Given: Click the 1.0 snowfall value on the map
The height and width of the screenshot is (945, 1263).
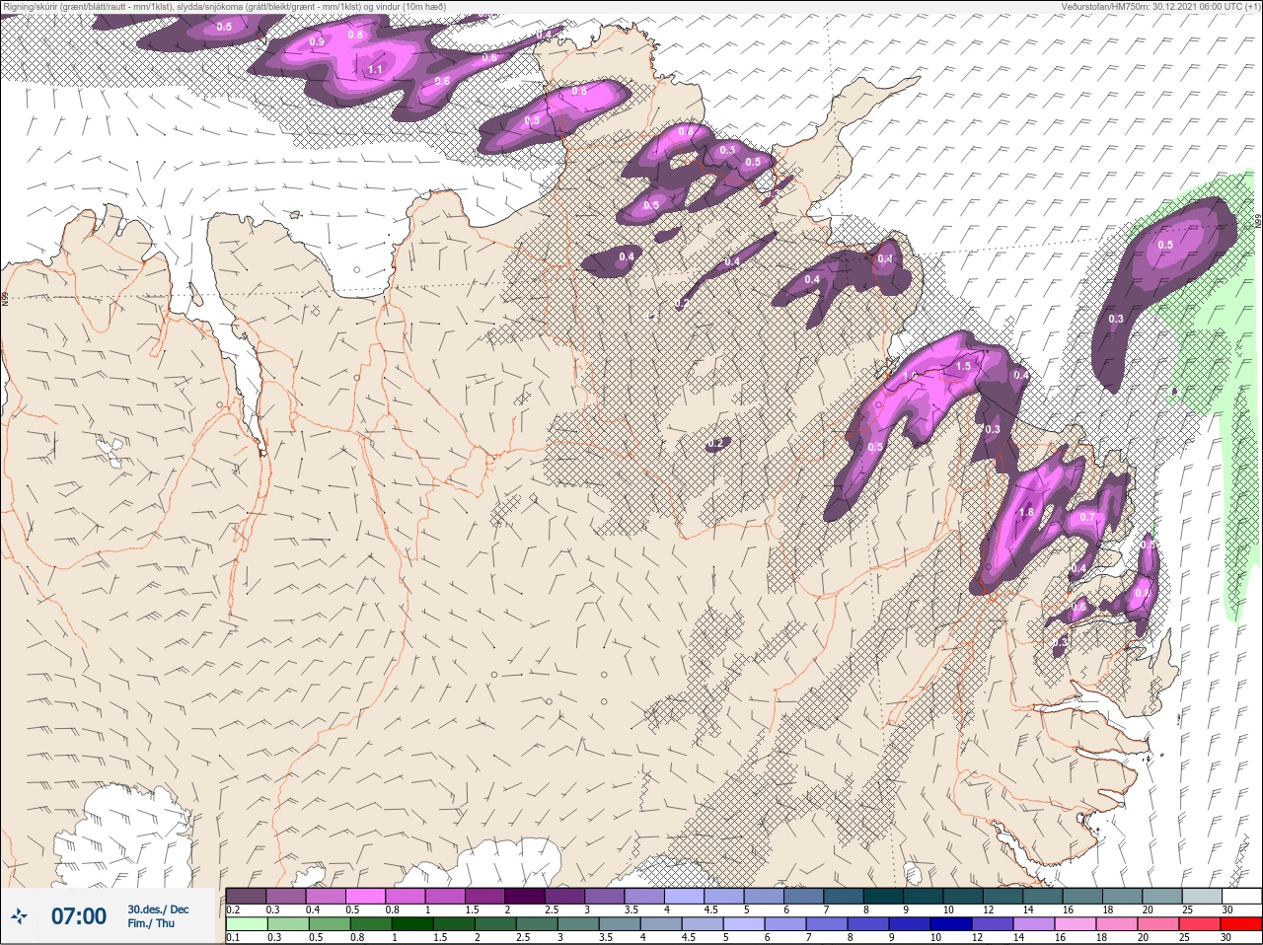Looking at the screenshot, I should 910,377.
